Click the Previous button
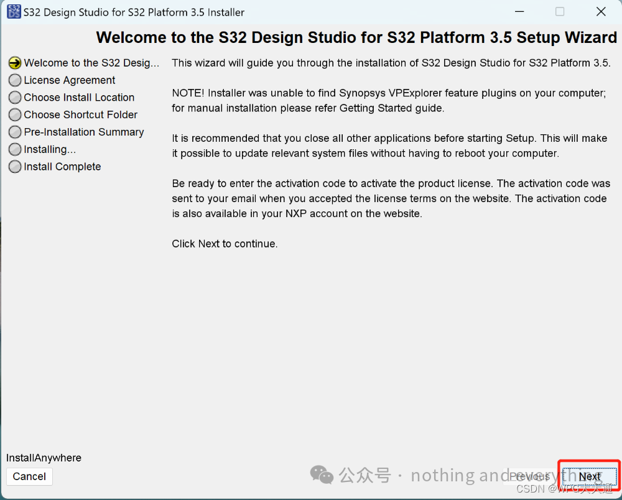 (530, 476)
